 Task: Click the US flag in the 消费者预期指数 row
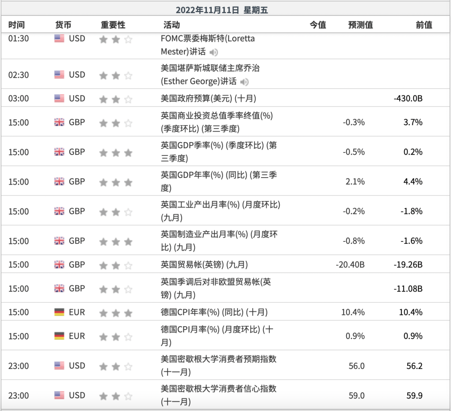59,365
